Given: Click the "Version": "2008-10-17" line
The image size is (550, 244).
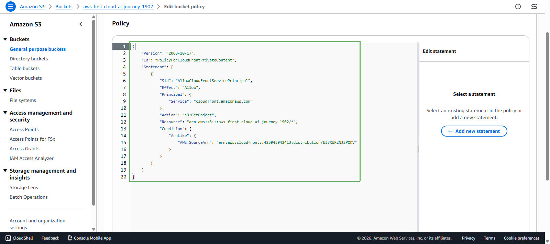Looking at the screenshot, I should pyautogui.click(x=168, y=53).
